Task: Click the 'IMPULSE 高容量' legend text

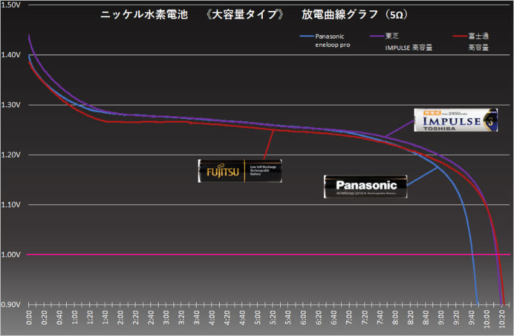Action: pos(409,48)
